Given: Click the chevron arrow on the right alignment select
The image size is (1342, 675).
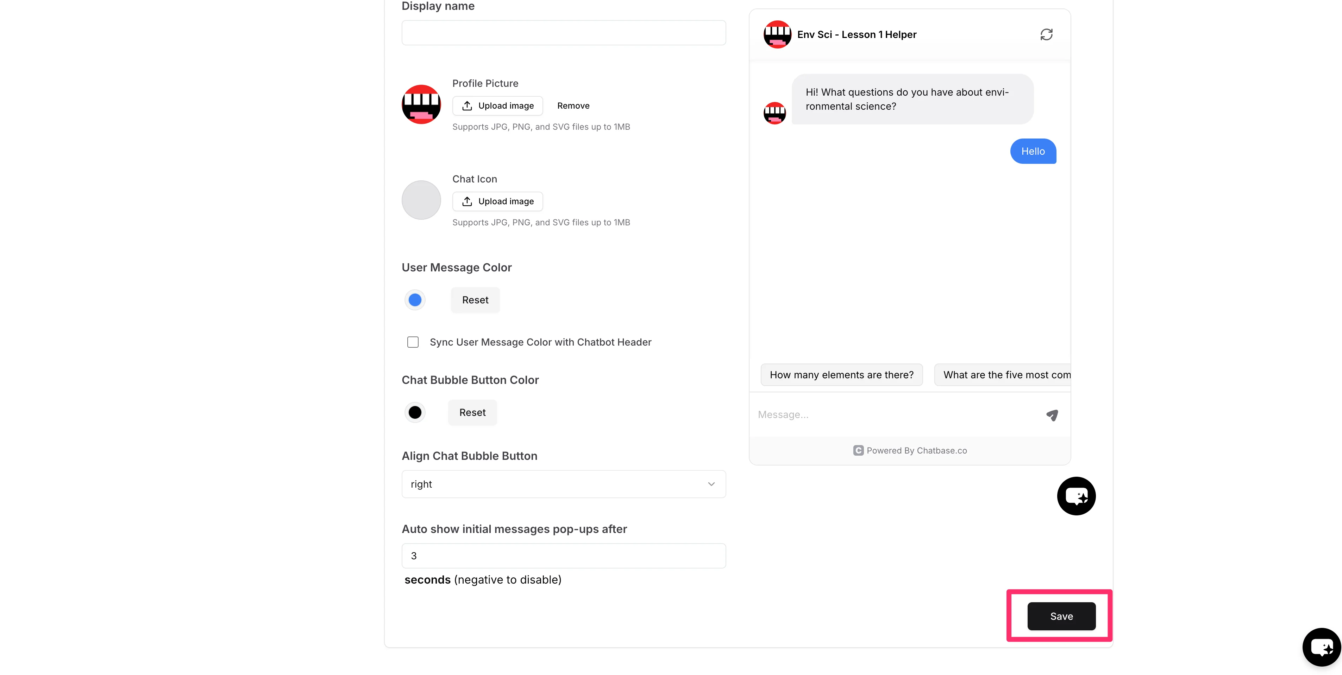Looking at the screenshot, I should point(711,484).
